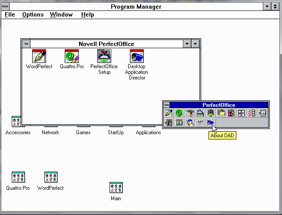Click the Novell PerfectOffice title bar
This screenshot has height=215, width=282.
tap(106, 44)
